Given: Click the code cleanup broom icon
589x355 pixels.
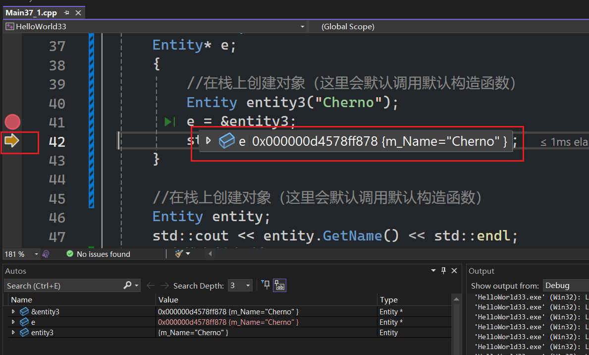Looking at the screenshot, I should [179, 254].
